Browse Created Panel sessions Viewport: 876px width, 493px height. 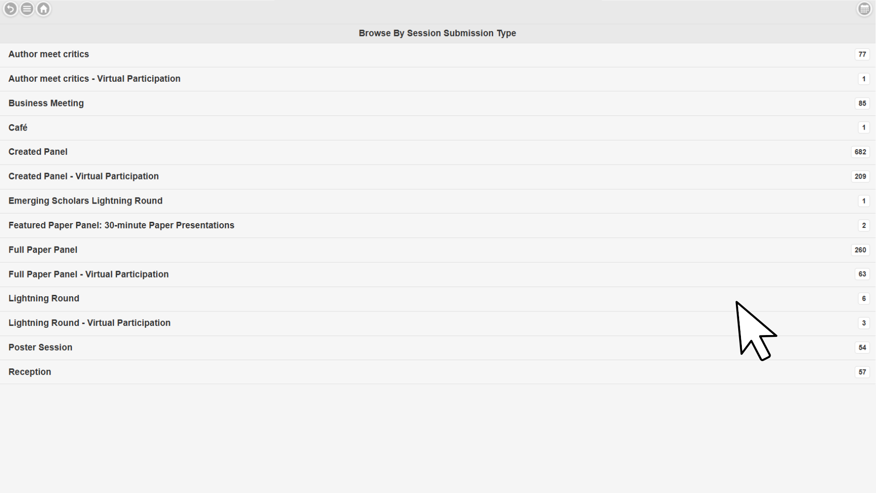pyautogui.click(x=38, y=152)
